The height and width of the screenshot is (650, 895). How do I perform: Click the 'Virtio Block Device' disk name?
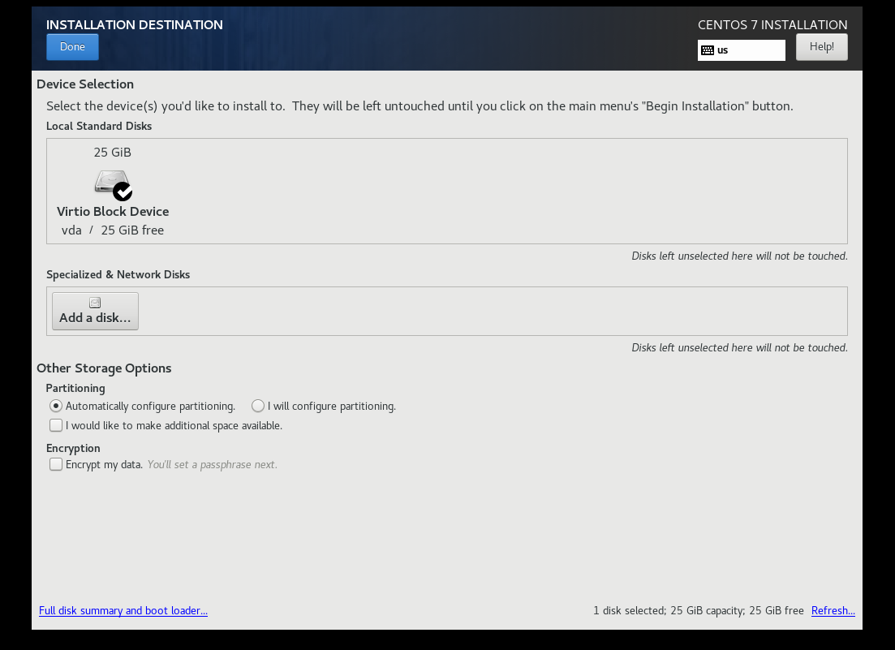(x=113, y=211)
